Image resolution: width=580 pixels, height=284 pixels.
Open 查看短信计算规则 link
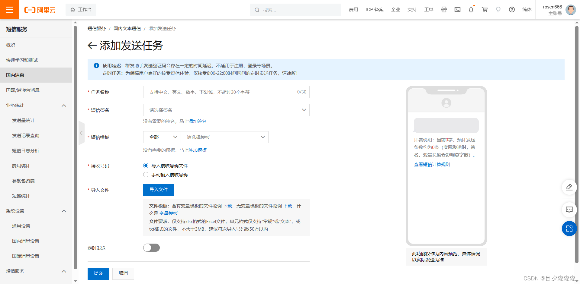(431, 164)
